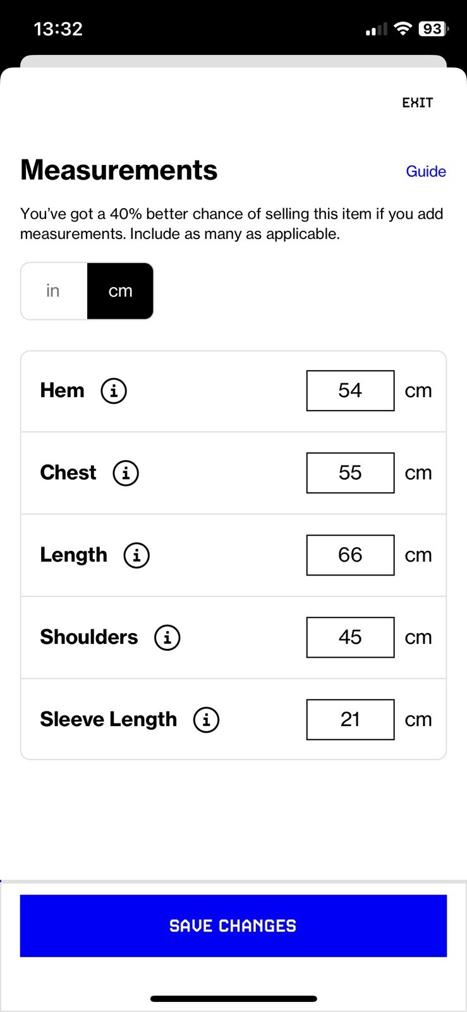Image resolution: width=467 pixels, height=1012 pixels.
Task: Tap the Chest info icon
Action: [x=126, y=472]
